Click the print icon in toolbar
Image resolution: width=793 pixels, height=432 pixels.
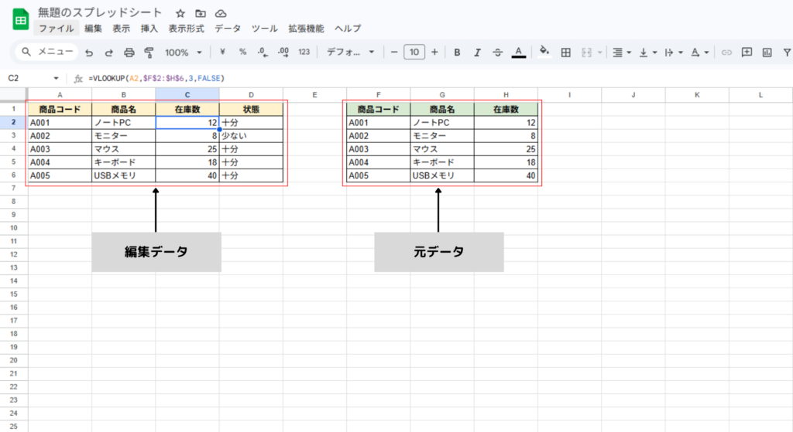click(129, 53)
